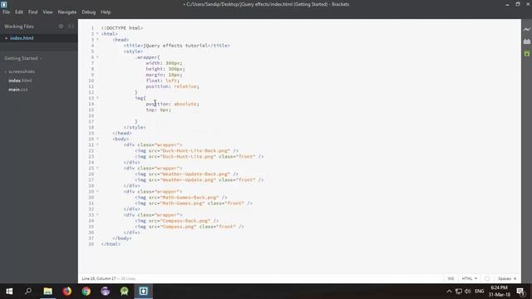Open Windows notification center
The width and height of the screenshot is (532, 299).
[x=521, y=292]
